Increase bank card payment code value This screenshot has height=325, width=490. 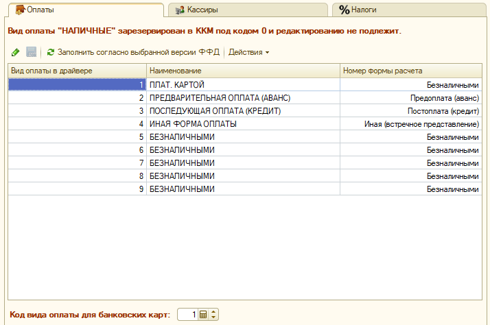[x=213, y=311]
